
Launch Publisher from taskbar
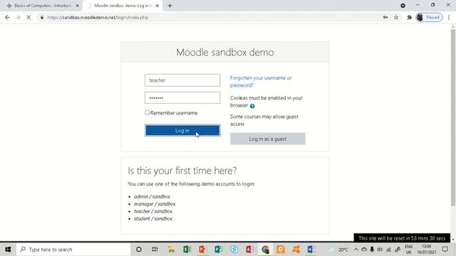tap(218, 250)
